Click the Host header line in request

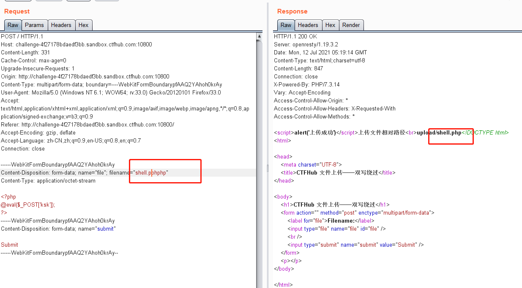[x=77, y=44]
